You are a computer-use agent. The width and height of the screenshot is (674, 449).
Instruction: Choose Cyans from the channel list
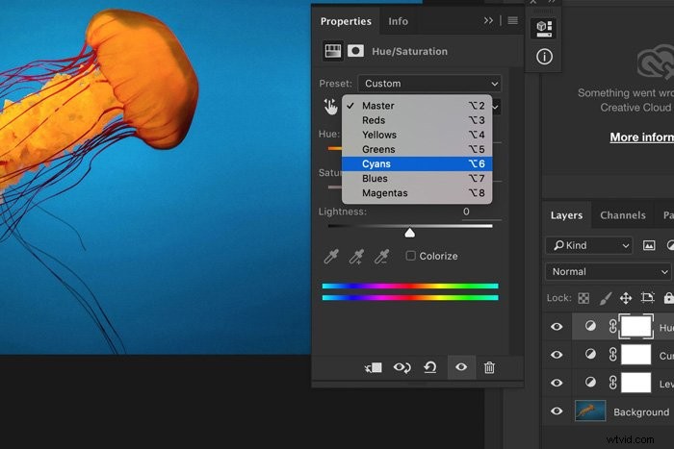click(x=417, y=164)
